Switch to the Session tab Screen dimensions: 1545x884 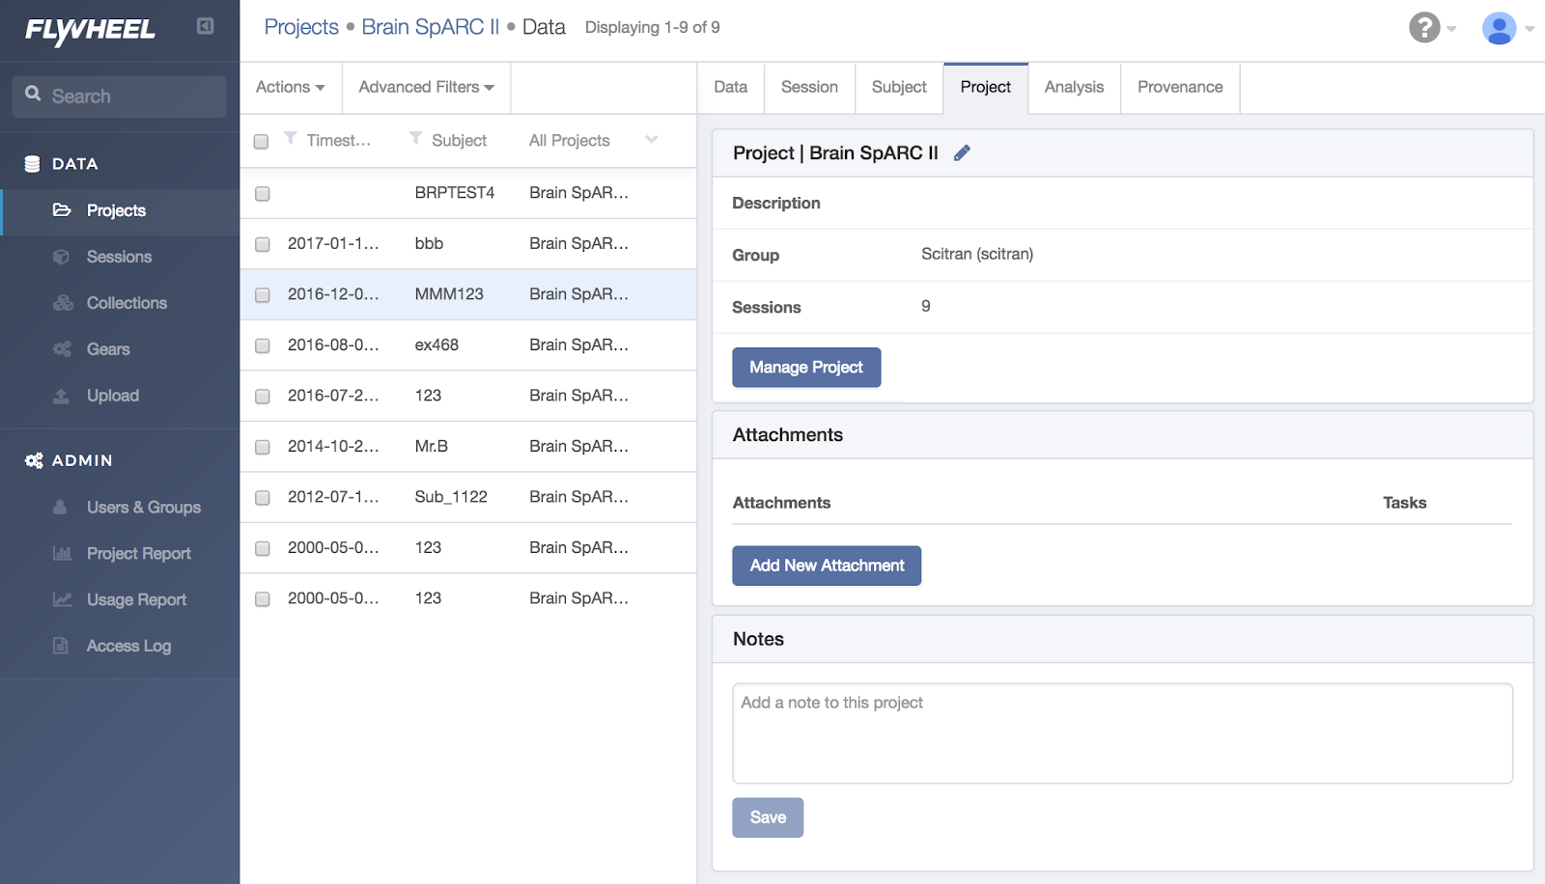809,87
